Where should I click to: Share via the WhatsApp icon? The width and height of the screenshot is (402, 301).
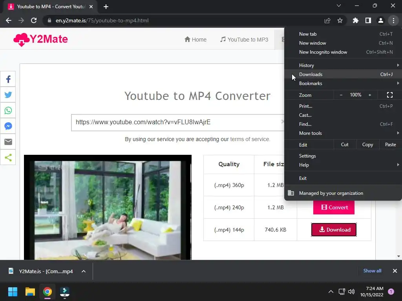[x=8, y=110]
